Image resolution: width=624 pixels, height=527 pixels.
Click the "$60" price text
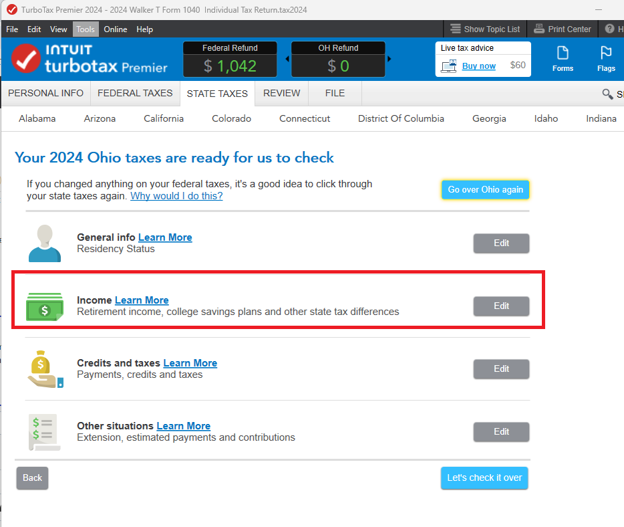click(x=518, y=66)
